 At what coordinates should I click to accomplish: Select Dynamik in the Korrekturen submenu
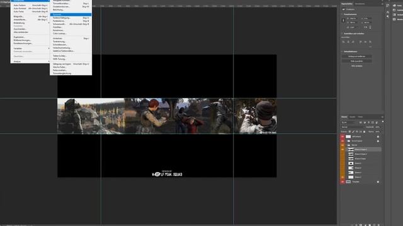71,14
